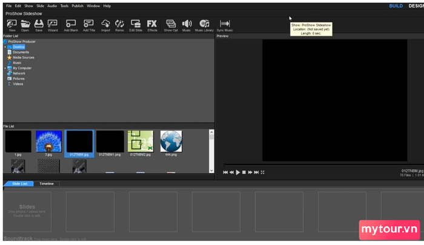Switch to the DESIGN workspace
The height and width of the screenshot is (245, 424).
[416, 6]
